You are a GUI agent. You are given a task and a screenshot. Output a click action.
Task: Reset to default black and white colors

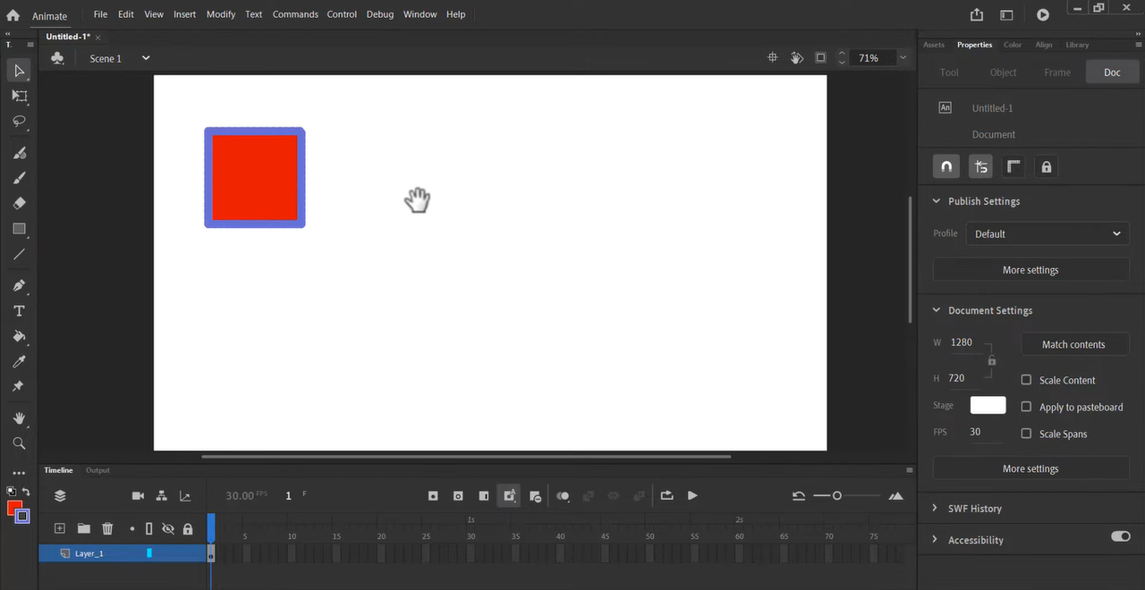[x=11, y=492]
